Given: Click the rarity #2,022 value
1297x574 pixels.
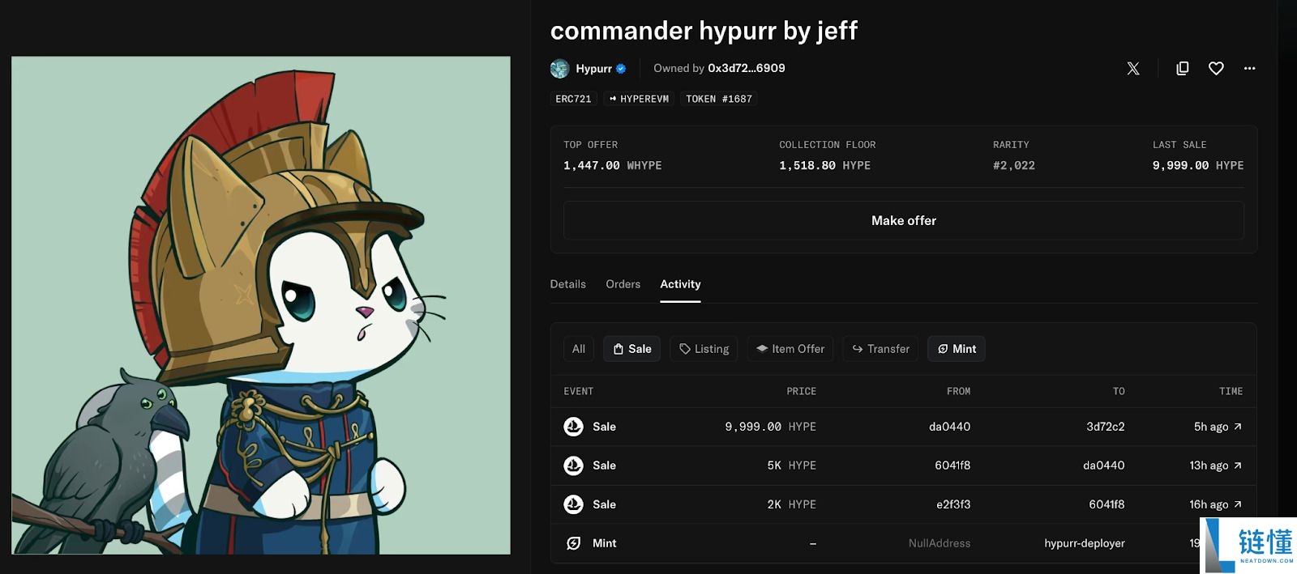Looking at the screenshot, I should 1014,165.
